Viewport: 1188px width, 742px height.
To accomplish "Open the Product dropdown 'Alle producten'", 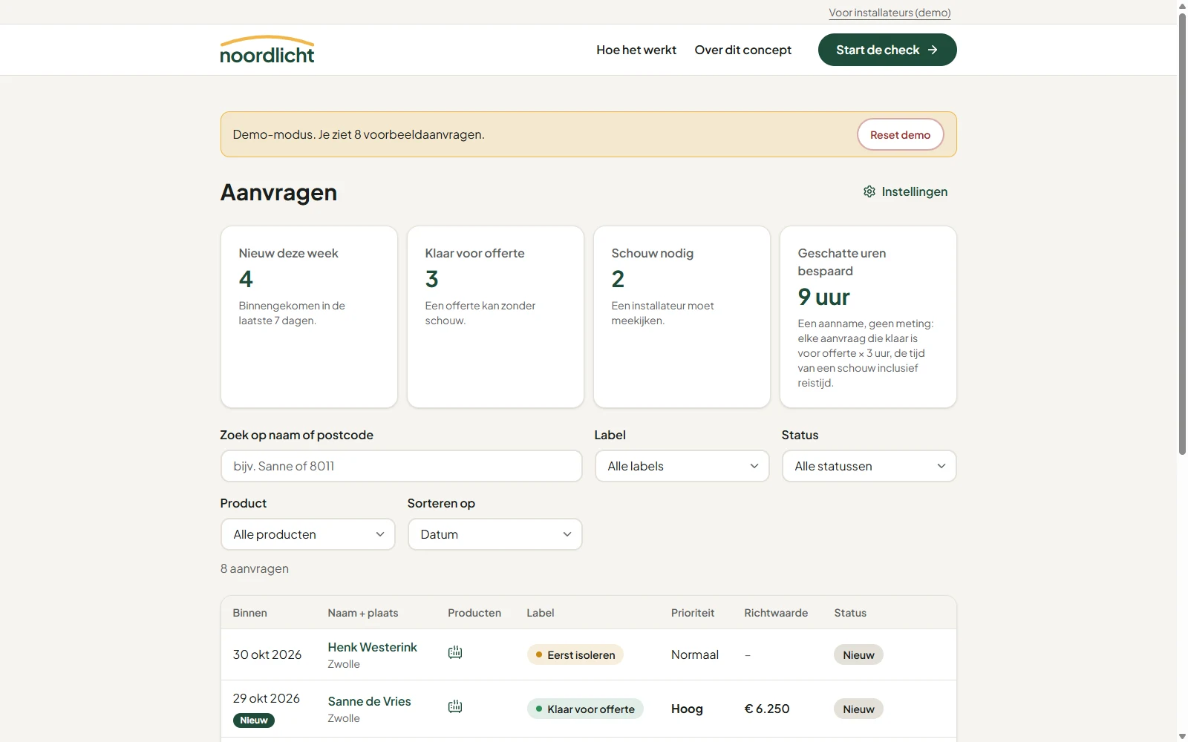I will [x=307, y=534].
